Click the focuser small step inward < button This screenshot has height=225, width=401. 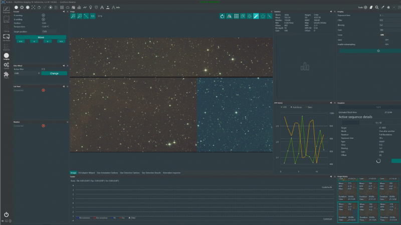click(34, 42)
